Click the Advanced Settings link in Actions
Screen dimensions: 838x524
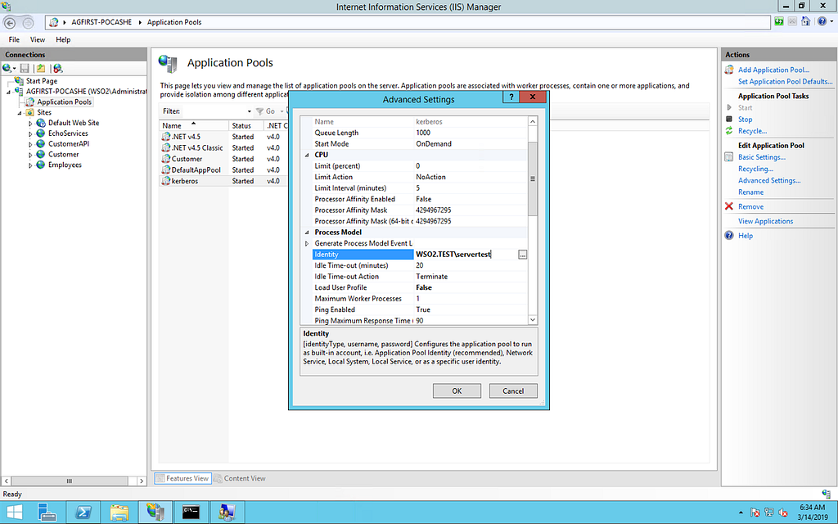click(769, 180)
